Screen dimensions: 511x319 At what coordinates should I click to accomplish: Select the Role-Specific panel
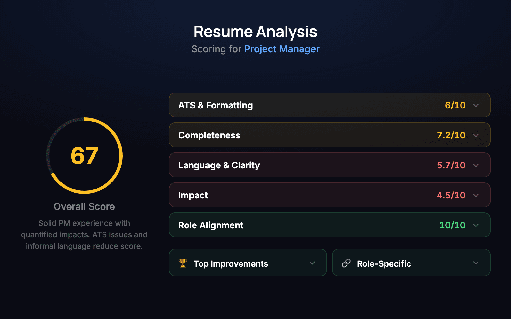point(411,263)
